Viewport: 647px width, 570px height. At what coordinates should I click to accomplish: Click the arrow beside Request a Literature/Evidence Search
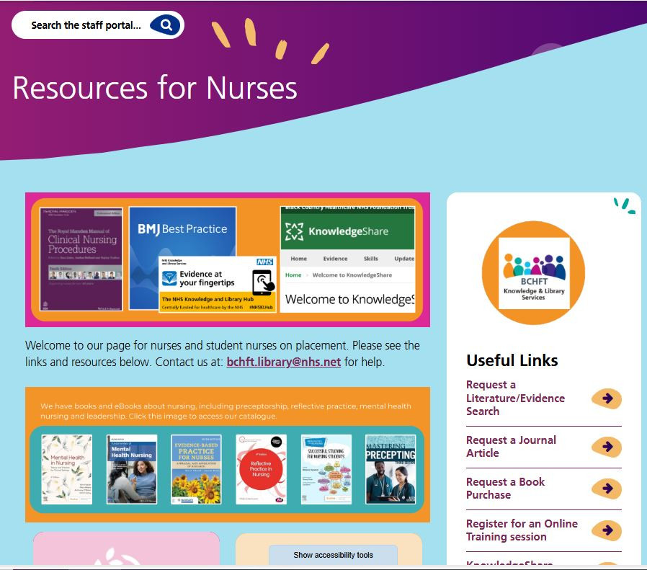(607, 398)
